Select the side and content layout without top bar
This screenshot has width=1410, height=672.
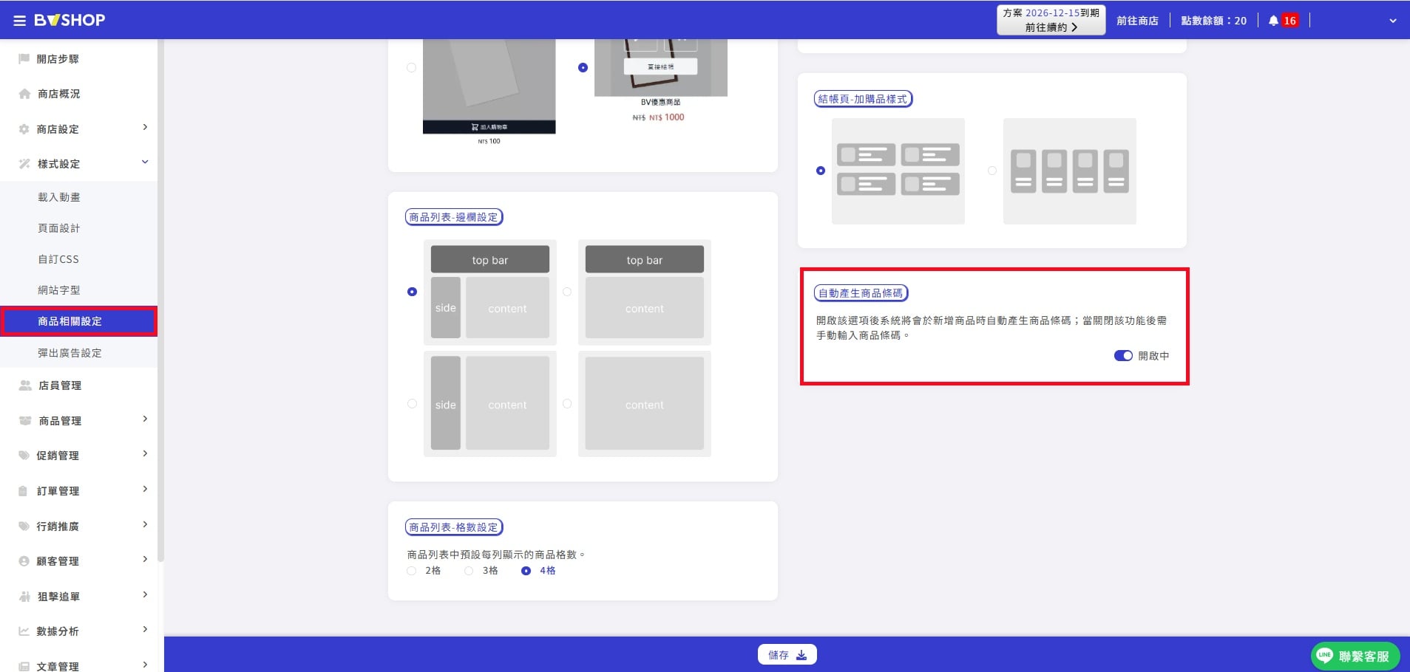412,403
